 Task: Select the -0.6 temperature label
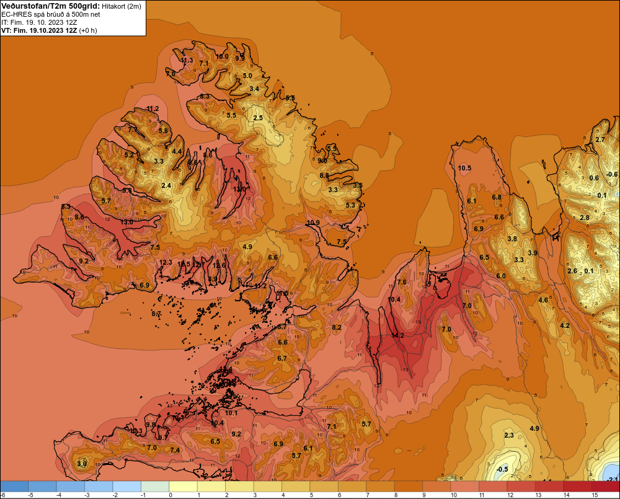(x=612, y=174)
